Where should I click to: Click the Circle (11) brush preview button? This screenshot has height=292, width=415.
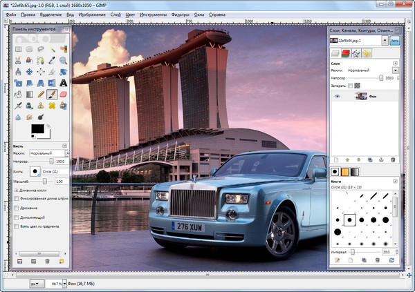coord(34,171)
